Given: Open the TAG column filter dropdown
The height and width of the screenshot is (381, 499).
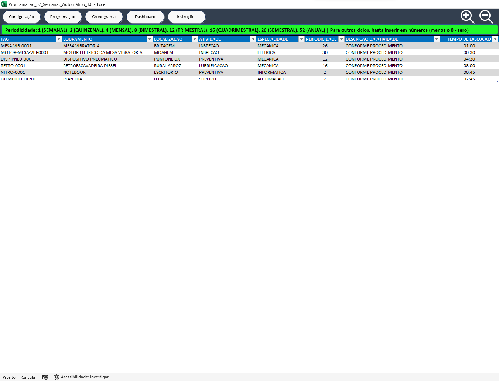Looking at the screenshot, I should tap(58, 39).
